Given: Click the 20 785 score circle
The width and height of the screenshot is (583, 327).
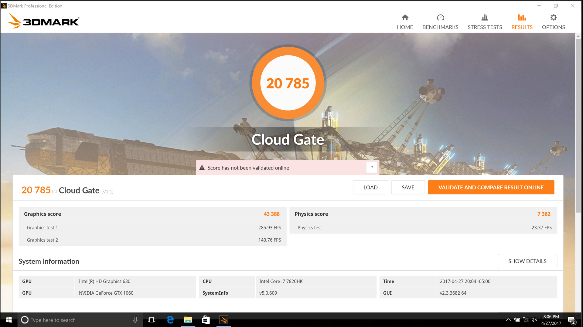Looking at the screenshot, I should pyautogui.click(x=288, y=83).
